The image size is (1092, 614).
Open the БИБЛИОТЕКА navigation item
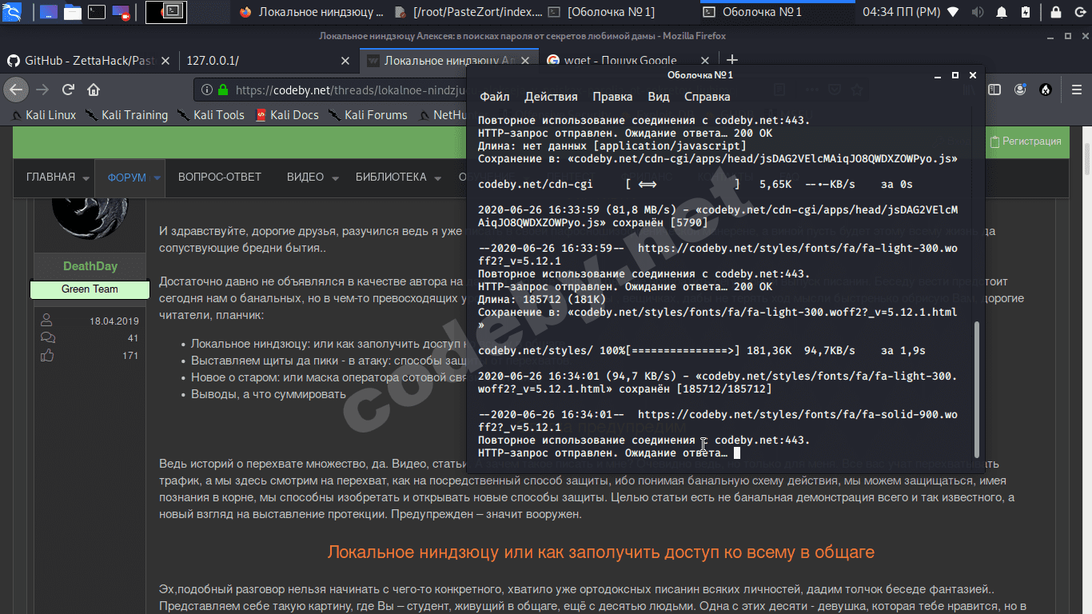click(x=391, y=177)
